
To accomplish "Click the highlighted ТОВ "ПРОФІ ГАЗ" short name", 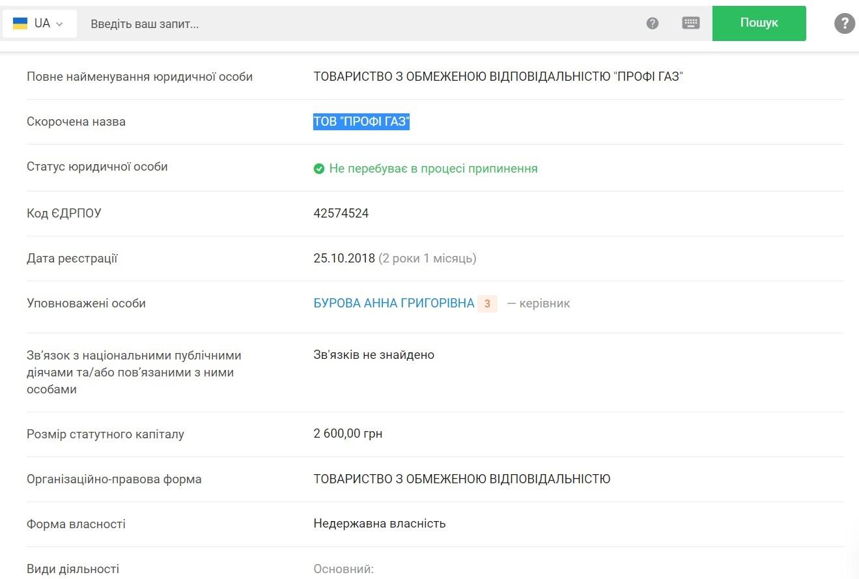I will click(361, 122).
